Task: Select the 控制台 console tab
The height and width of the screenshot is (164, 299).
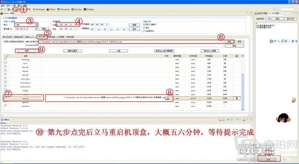Action: tap(5, 120)
